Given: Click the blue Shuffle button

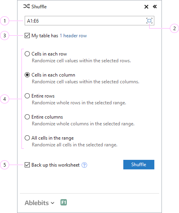Looking at the screenshot, I should click(139, 165).
